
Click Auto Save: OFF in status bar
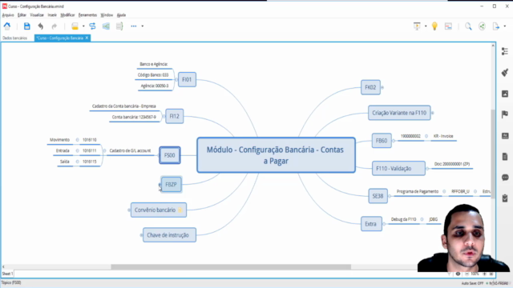472,283
